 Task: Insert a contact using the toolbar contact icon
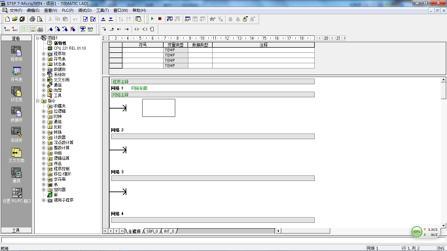137,29
